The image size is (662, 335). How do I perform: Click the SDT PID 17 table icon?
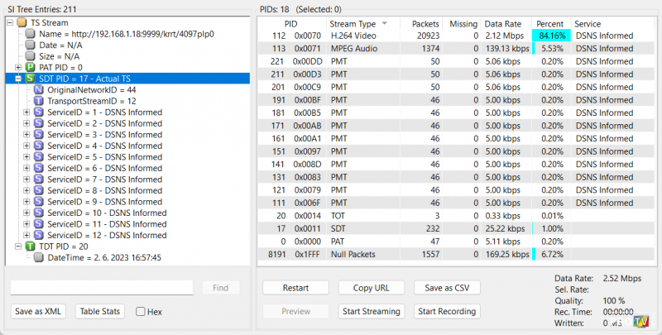click(x=31, y=78)
